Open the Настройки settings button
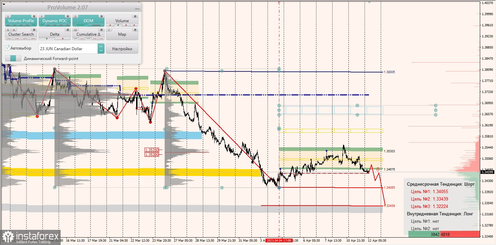The image size is (496, 245). click(122, 49)
